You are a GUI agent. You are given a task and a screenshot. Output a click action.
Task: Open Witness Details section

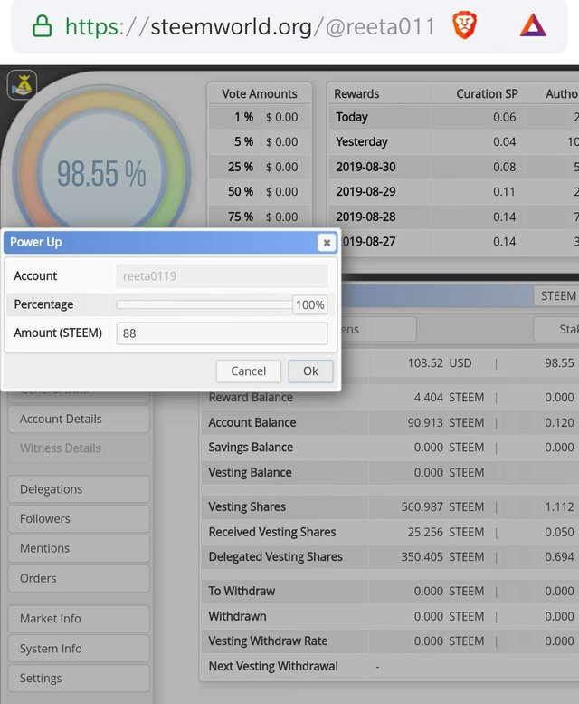[79, 448]
